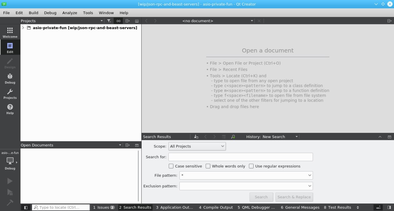This screenshot has height=211, width=394.
Task: Click the Search & Replace button
Action: (294, 197)
